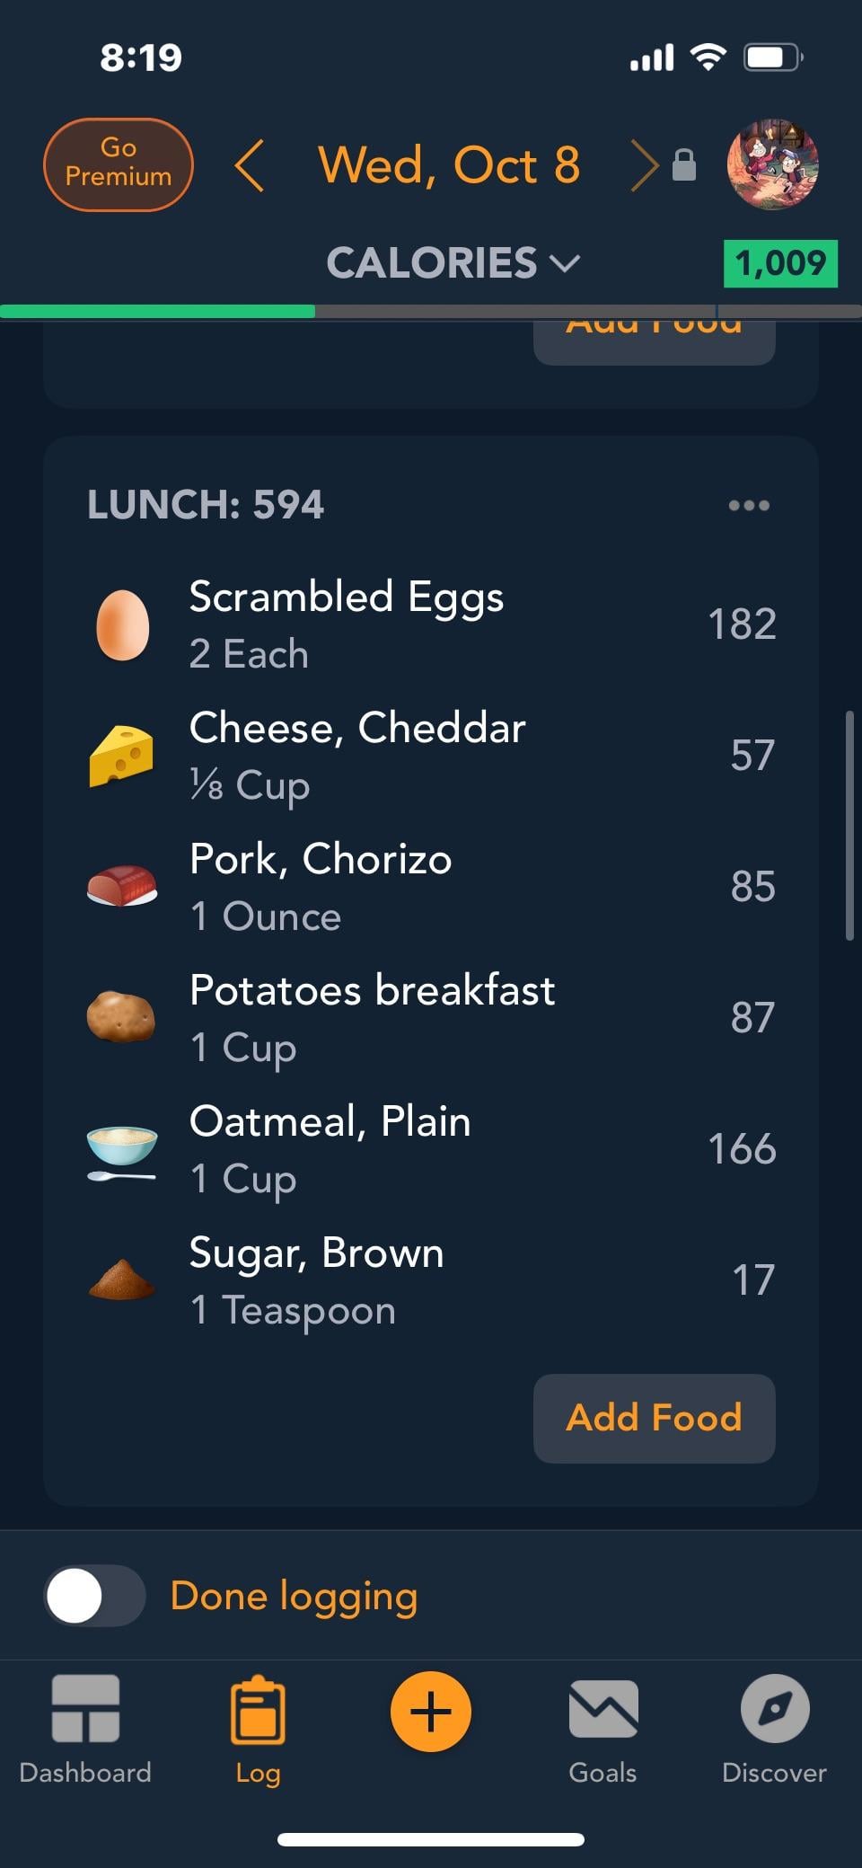Tap the Potatoes breakfast potato icon

(x=121, y=1017)
